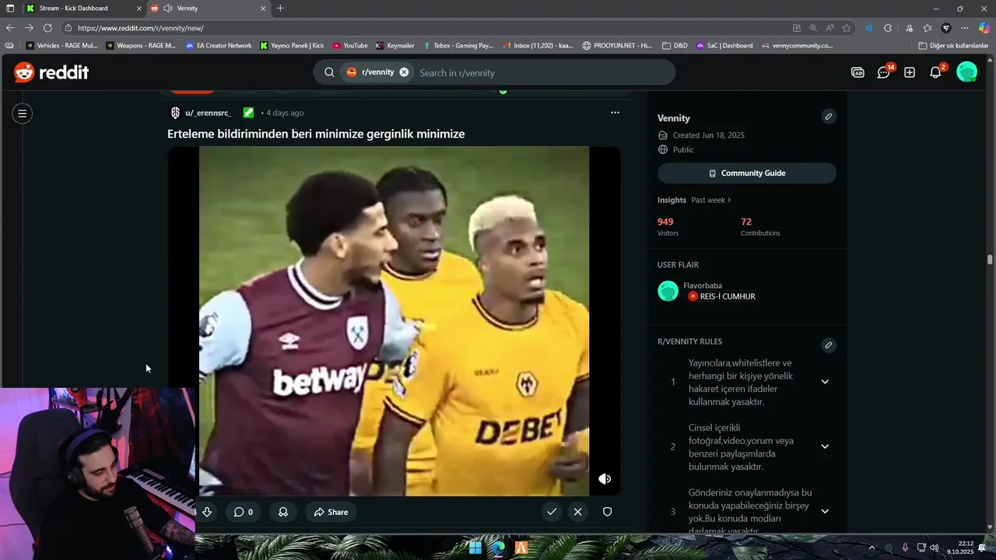Image resolution: width=996 pixels, height=560 pixels.
Task: Open the Tebex - Gaming Pay... bookmark
Action: (458, 46)
